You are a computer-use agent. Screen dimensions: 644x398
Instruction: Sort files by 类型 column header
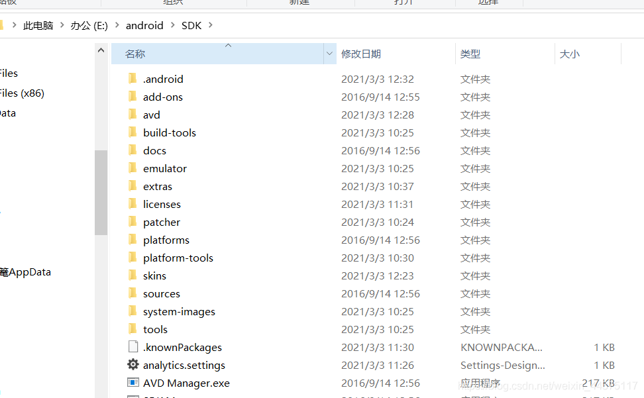coord(470,54)
